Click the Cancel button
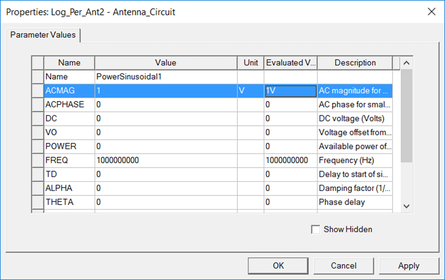Image resolution: width=445 pixels, height=280 pixels. 343,266
